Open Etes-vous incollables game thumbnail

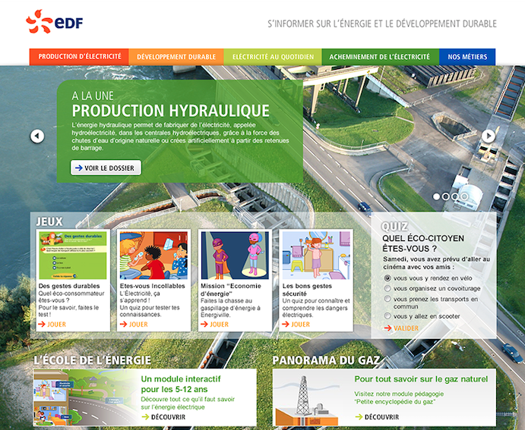tap(153, 256)
